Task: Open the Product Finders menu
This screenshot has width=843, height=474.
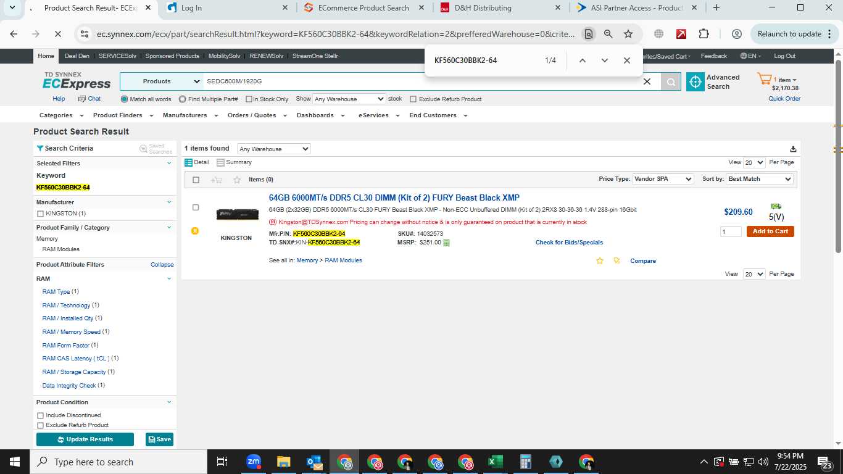Action: coord(122,115)
